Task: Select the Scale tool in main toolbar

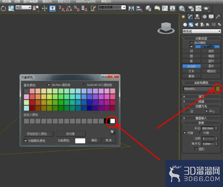Action: tap(11, 8)
